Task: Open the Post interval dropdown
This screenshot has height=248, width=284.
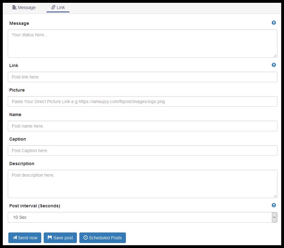Action: pyautogui.click(x=140, y=217)
